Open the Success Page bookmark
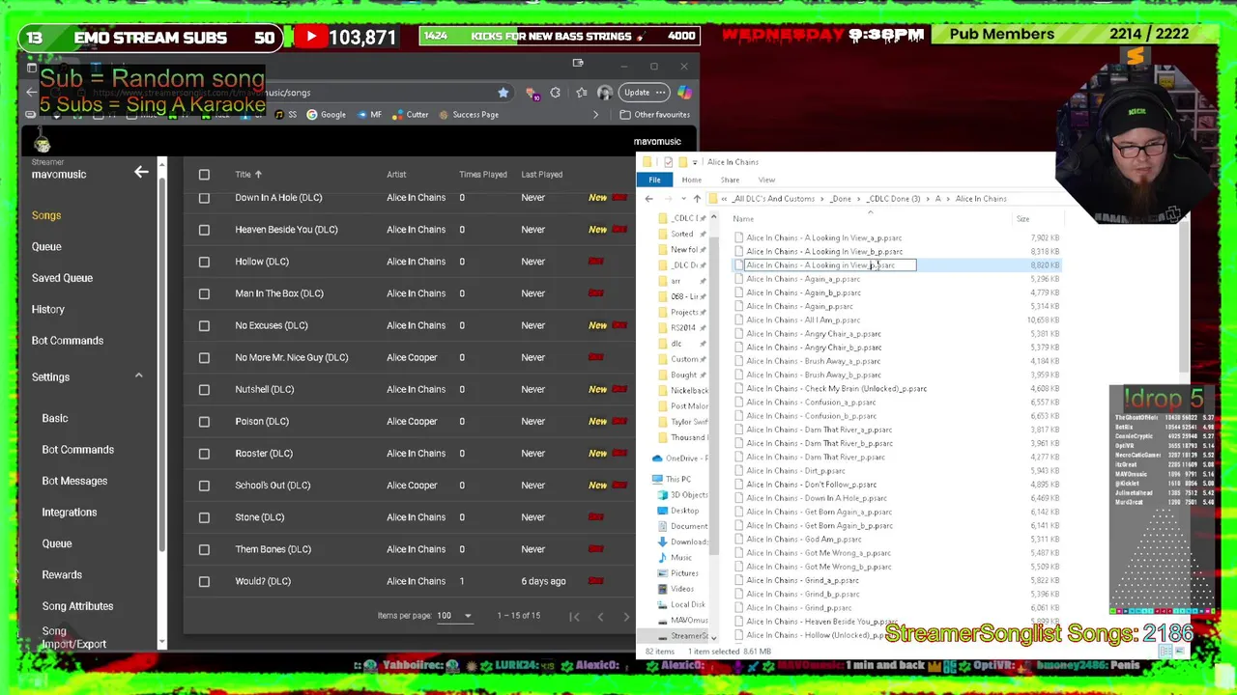Screen dimensions: 1237x695 468,114
